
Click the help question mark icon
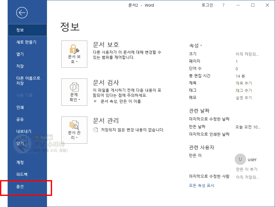pyautogui.click(x=224, y=5)
